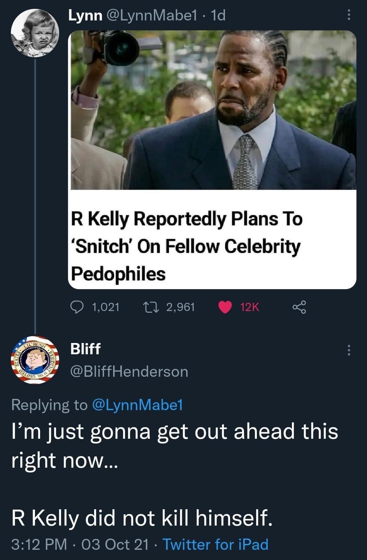Click the 1d timestamp on Lynn's tweet

[218, 15]
